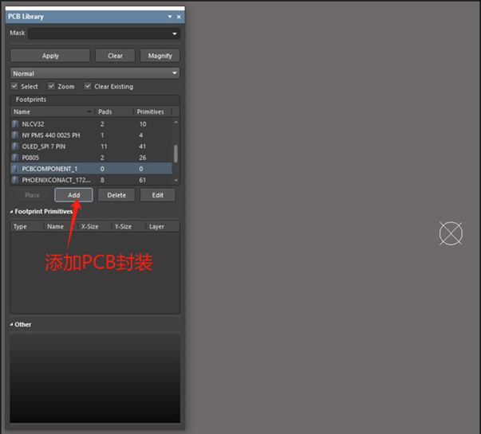The width and height of the screenshot is (481, 434).
Task: Click the Magnify button
Action: (160, 56)
